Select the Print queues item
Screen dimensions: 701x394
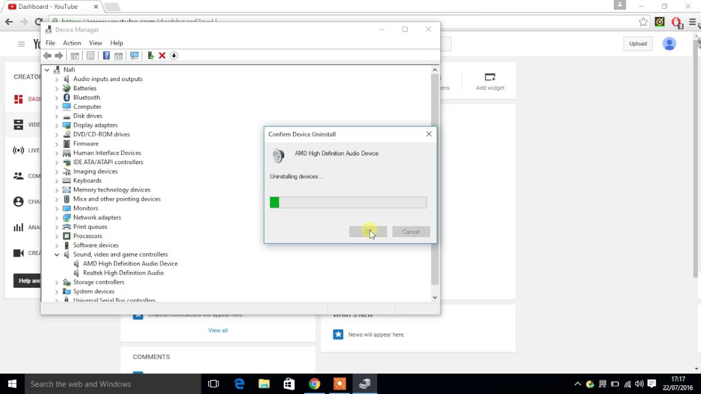coord(90,227)
